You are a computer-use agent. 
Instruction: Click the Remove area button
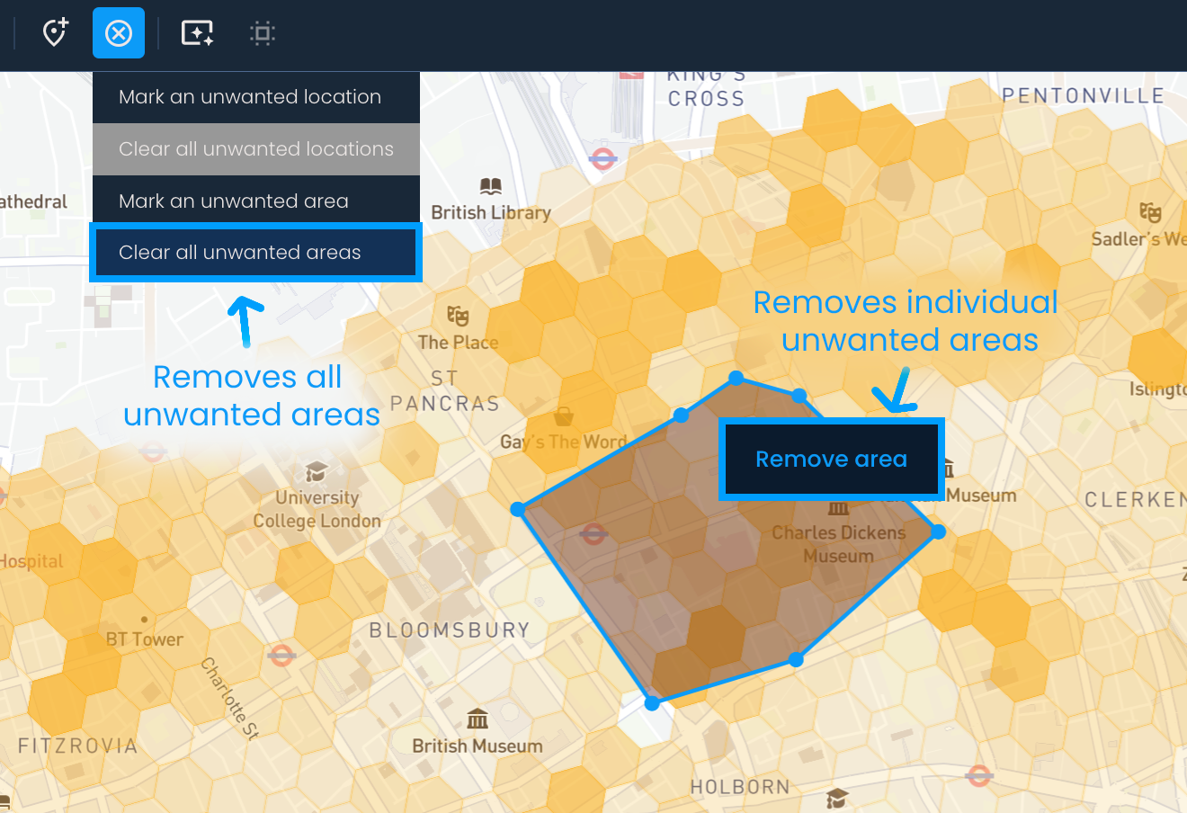832,459
